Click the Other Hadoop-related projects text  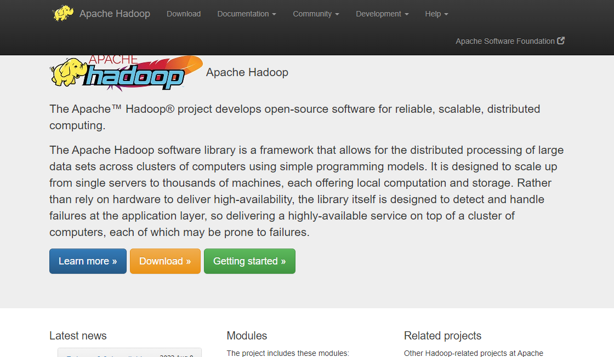tap(473, 353)
